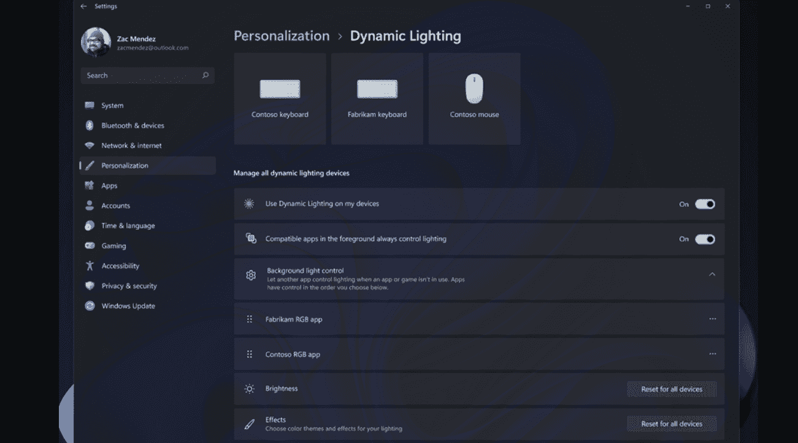Click the back arrow in Settings title bar
Viewport: 798px width, 443px height.
[x=83, y=6]
